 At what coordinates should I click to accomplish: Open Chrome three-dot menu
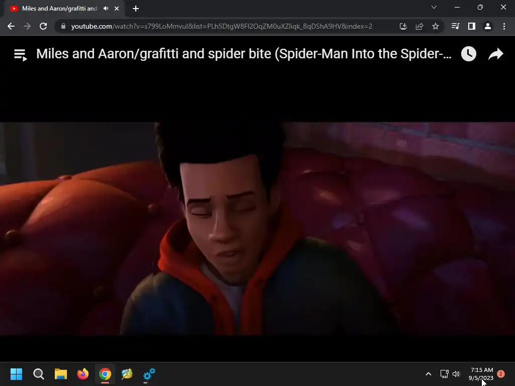tap(504, 26)
